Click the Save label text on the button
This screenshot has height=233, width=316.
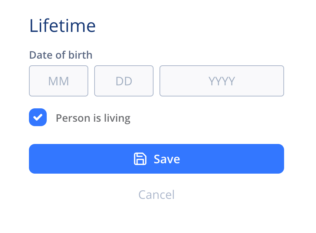167,159
